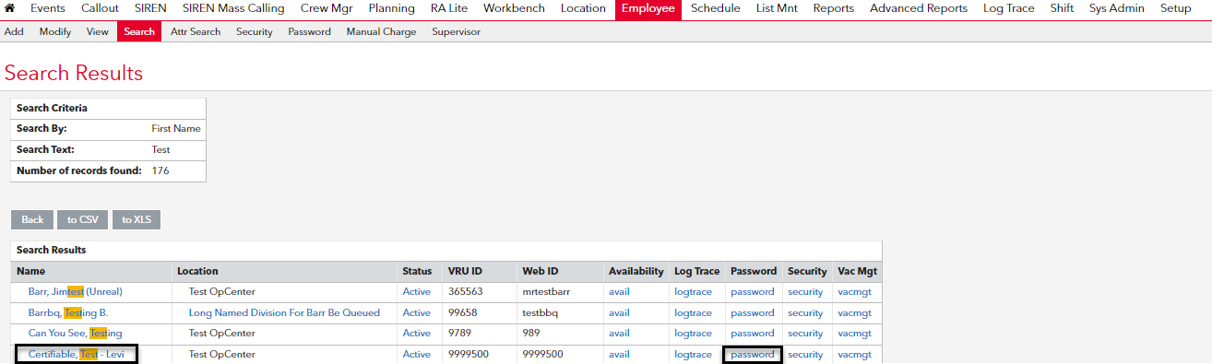Image resolution: width=1212 pixels, height=364 pixels.
Task: Open the Advanced Reports menu
Action: click(x=919, y=8)
